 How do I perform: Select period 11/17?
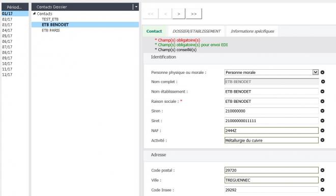[x=7, y=69]
